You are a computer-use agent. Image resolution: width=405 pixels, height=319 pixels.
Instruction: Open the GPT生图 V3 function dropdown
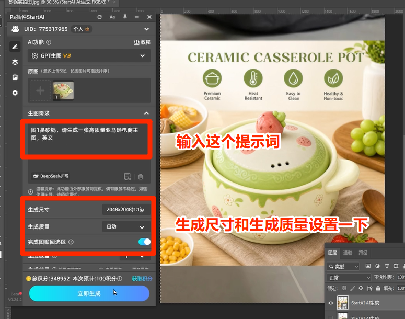coord(89,55)
